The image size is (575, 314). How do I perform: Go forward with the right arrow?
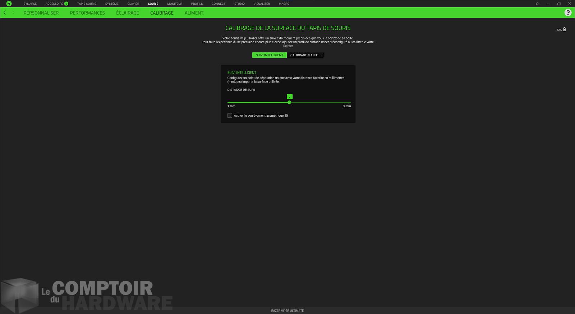pyautogui.click(x=13, y=13)
